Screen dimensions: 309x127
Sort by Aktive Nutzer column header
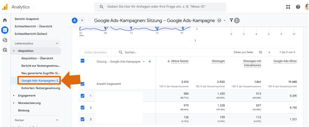pos(180,62)
